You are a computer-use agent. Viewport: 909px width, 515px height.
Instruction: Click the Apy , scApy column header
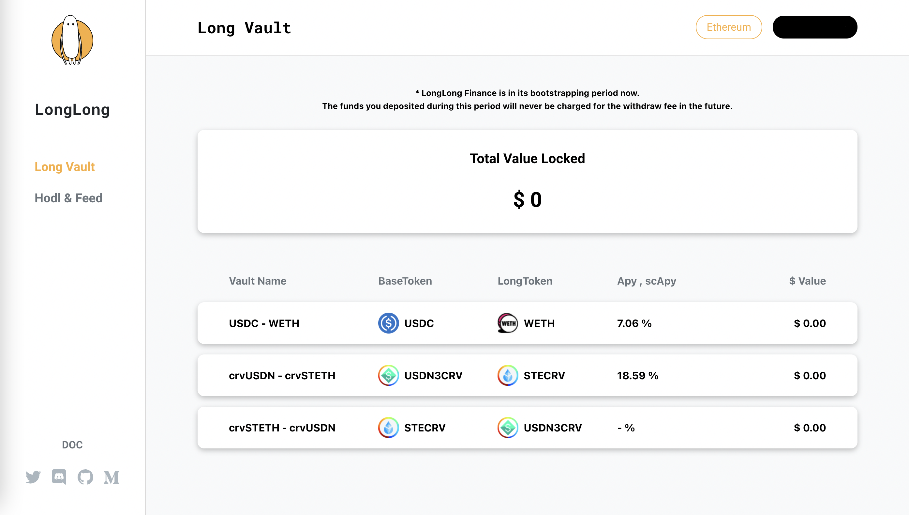pos(647,281)
